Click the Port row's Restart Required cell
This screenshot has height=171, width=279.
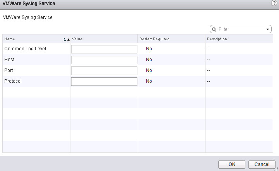[x=149, y=70]
